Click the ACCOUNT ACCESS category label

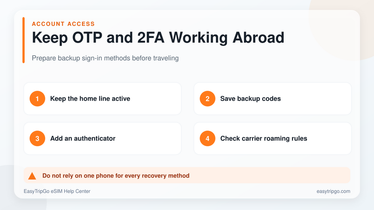[63, 24]
